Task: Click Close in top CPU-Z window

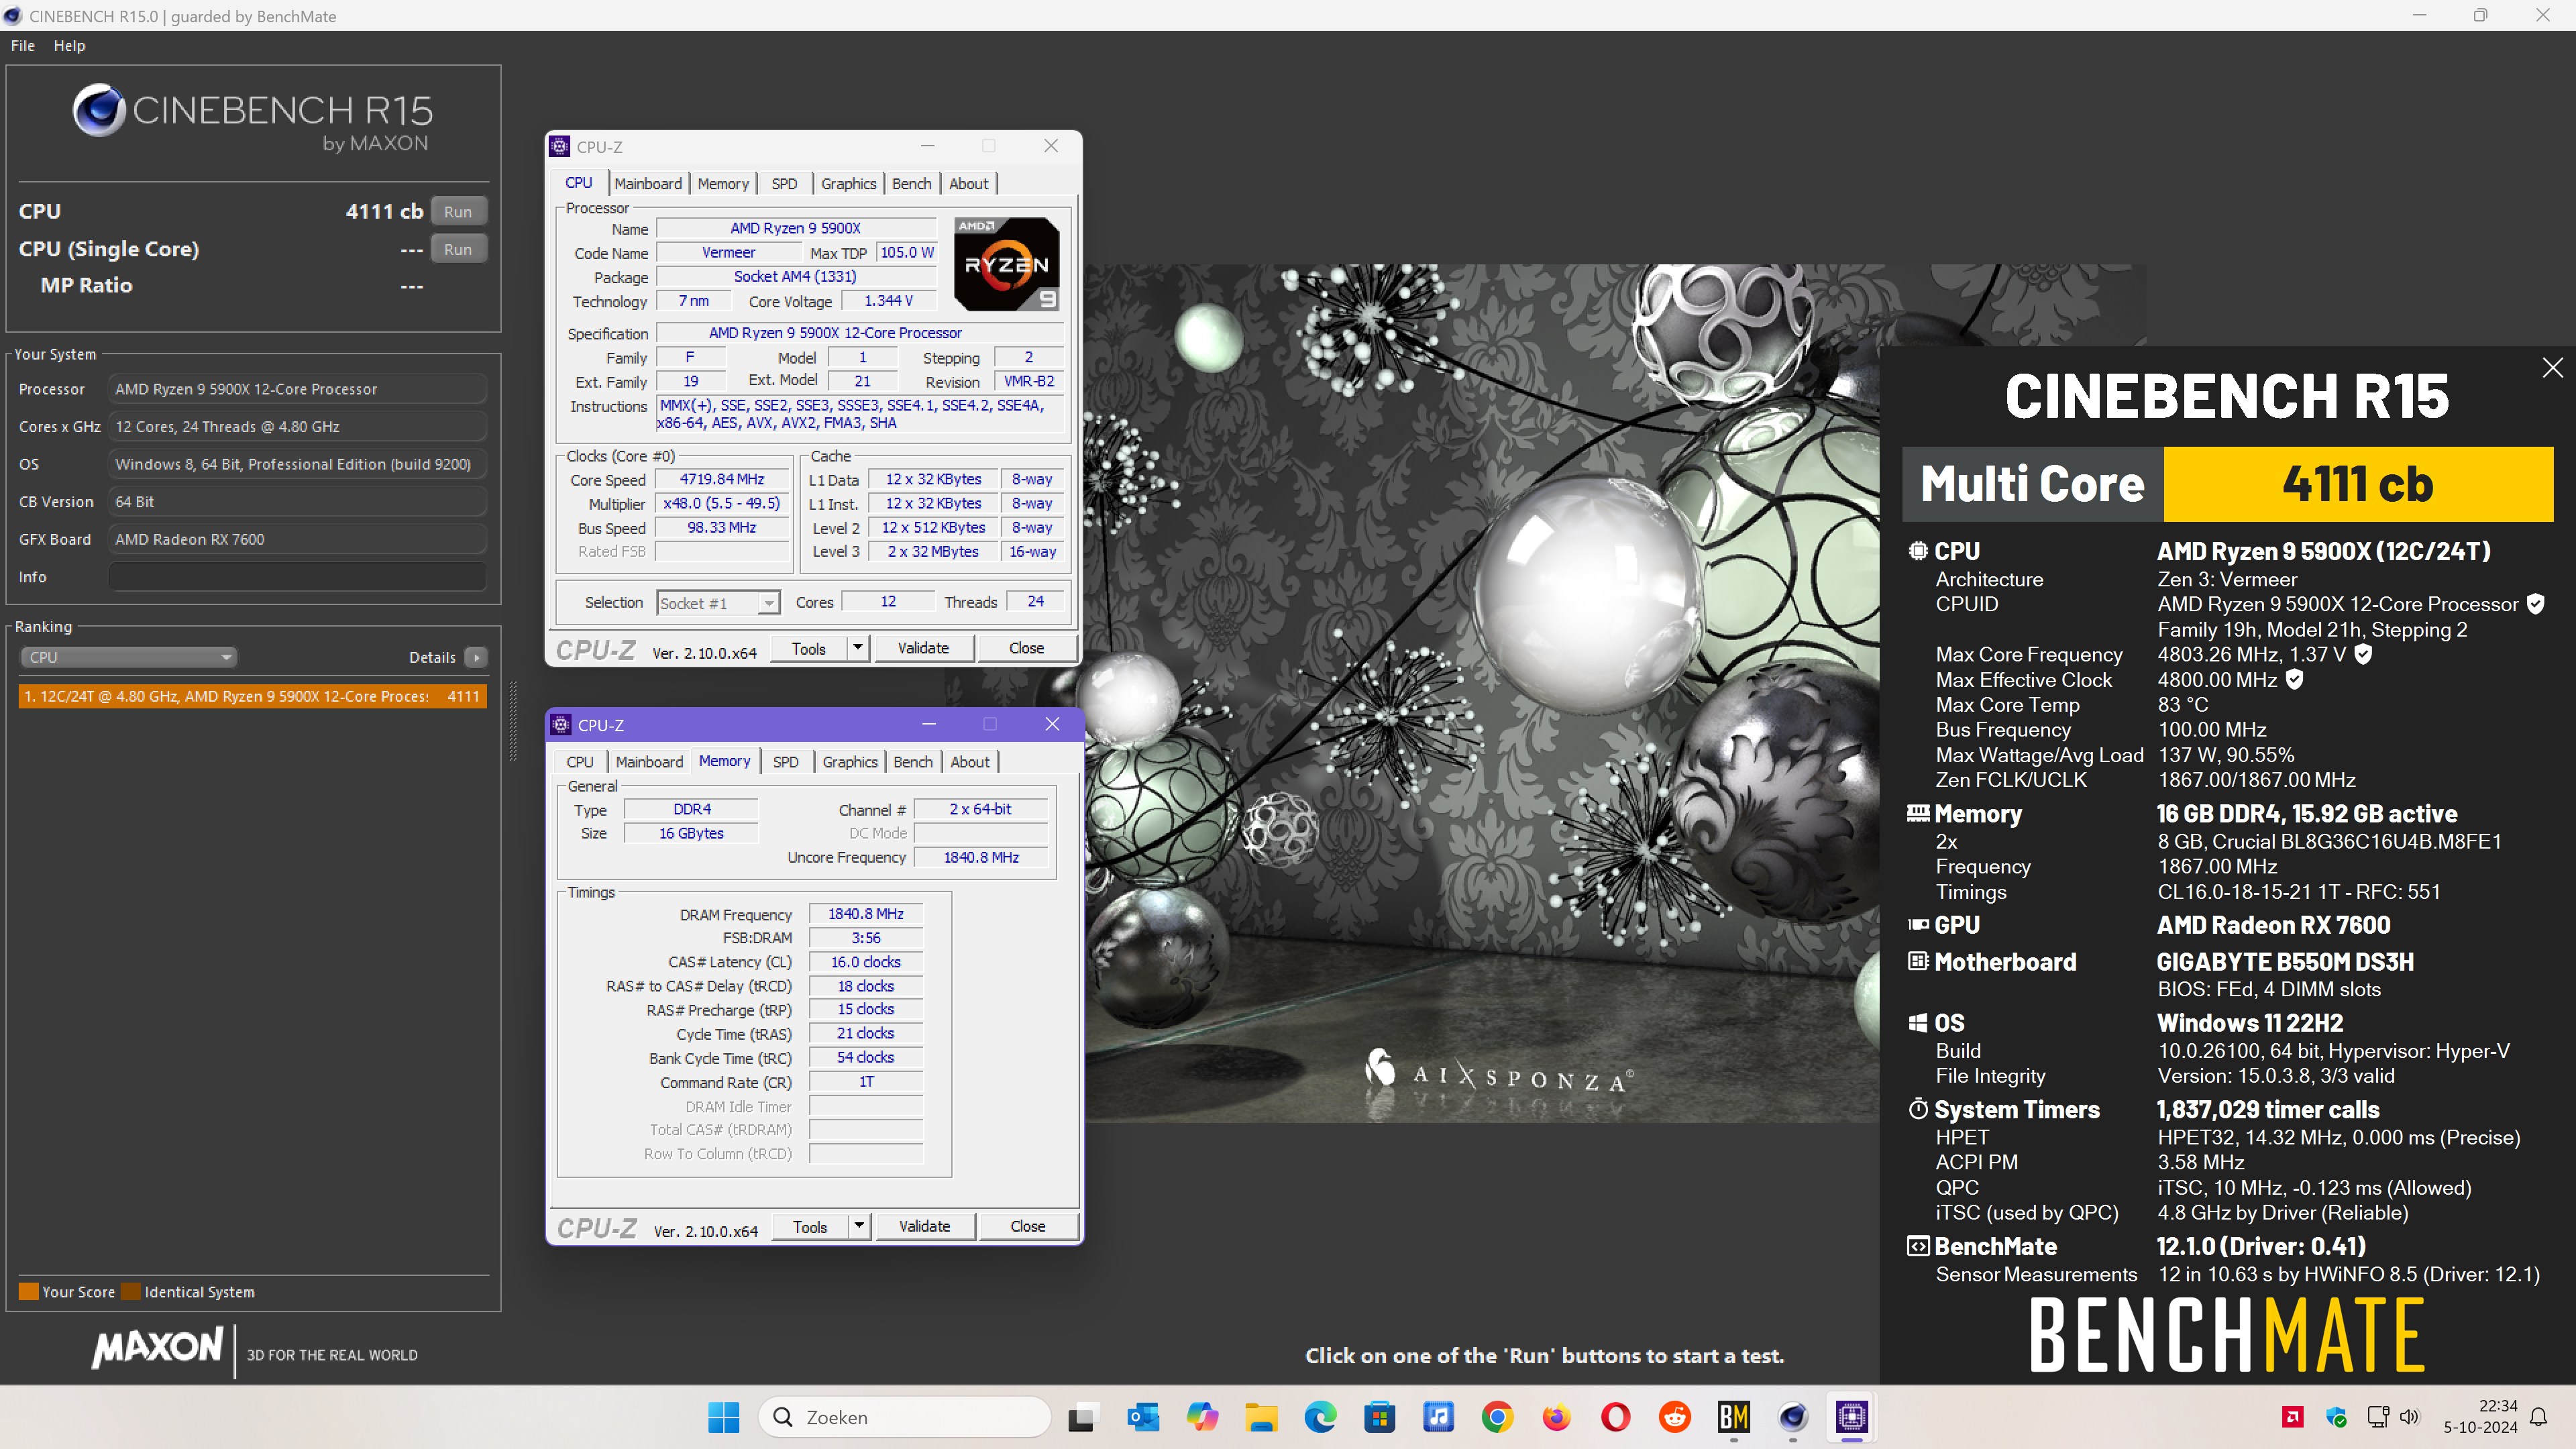Action: [x=1026, y=648]
